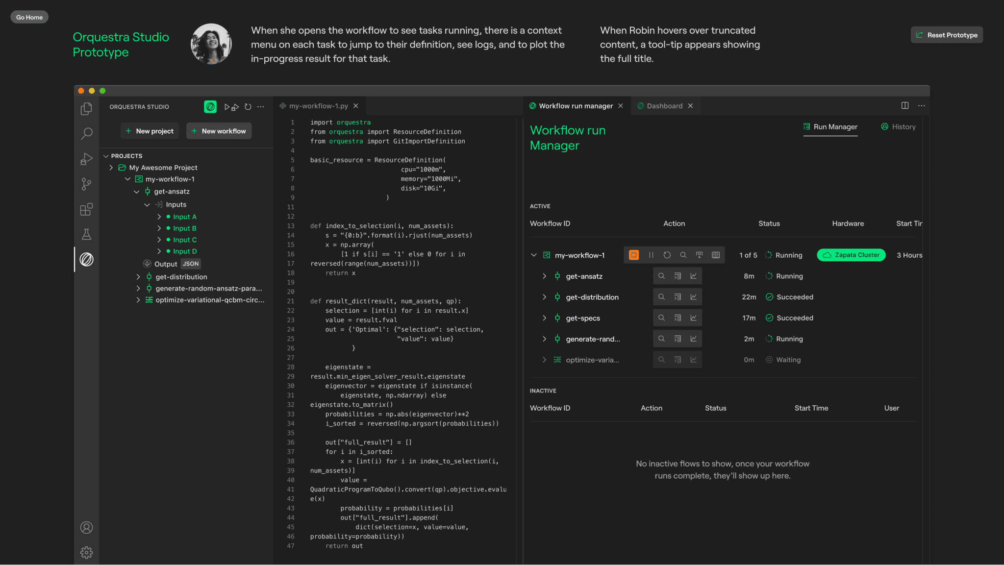Screen dimensions: 1004x565
Task: Click the Reset Prototype button
Action: (947, 35)
